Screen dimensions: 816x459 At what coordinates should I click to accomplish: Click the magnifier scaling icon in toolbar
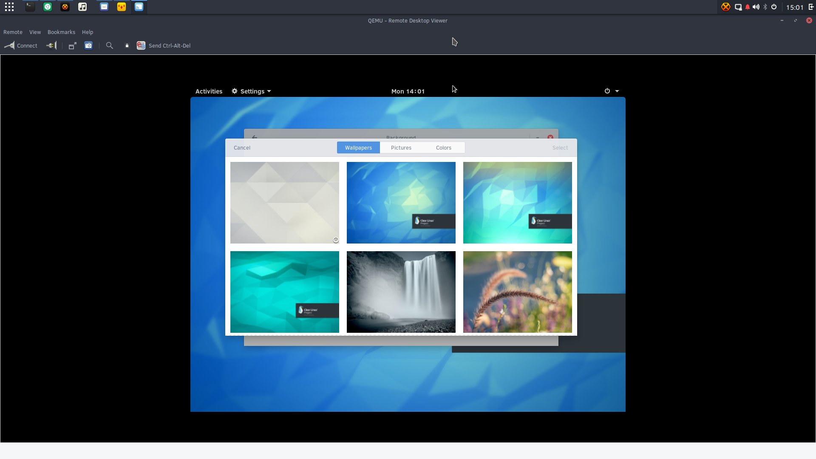(110, 45)
